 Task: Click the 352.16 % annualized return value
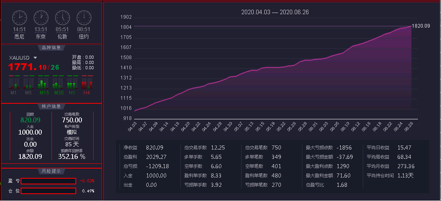coord(72,156)
